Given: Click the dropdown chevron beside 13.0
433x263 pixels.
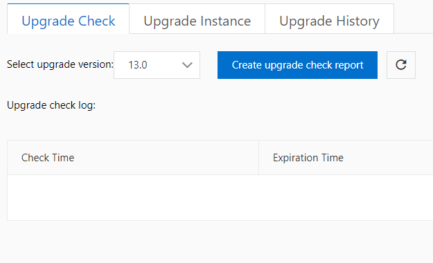Looking at the screenshot, I should (x=187, y=65).
